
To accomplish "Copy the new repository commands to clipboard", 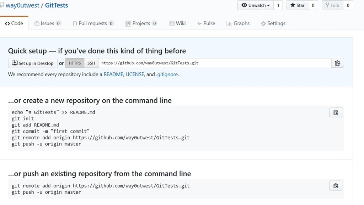I will point(336,112).
